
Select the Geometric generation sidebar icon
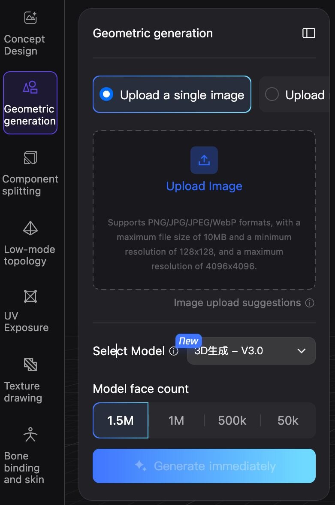click(x=30, y=103)
